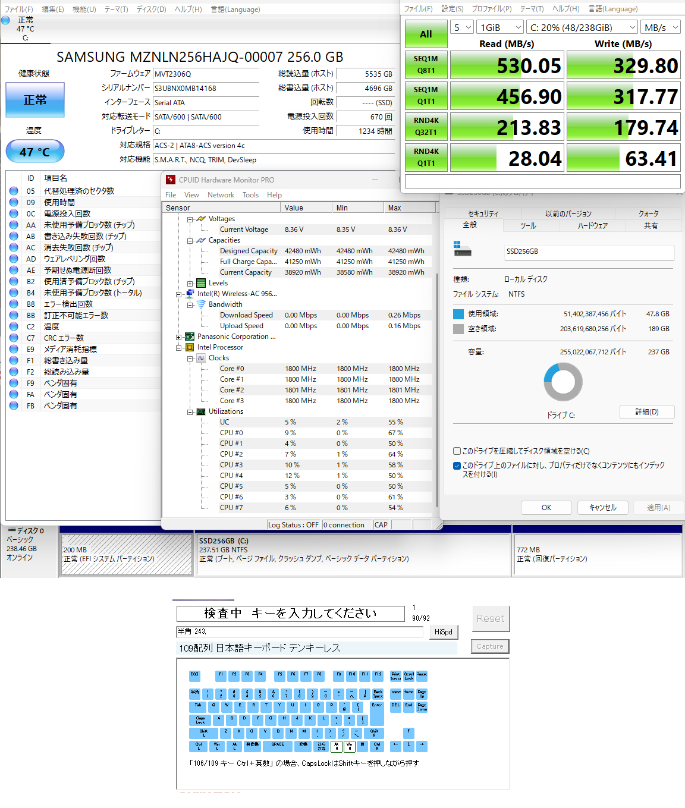Click the Enter key on the keyboard diagram
Screen dimensions: 685x808
(x=377, y=713)
